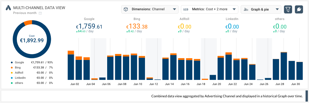Image resolution: width=309 pixels, height=103 pixels.
Task: Select the others €0.00 summary card
Action: 280,25
